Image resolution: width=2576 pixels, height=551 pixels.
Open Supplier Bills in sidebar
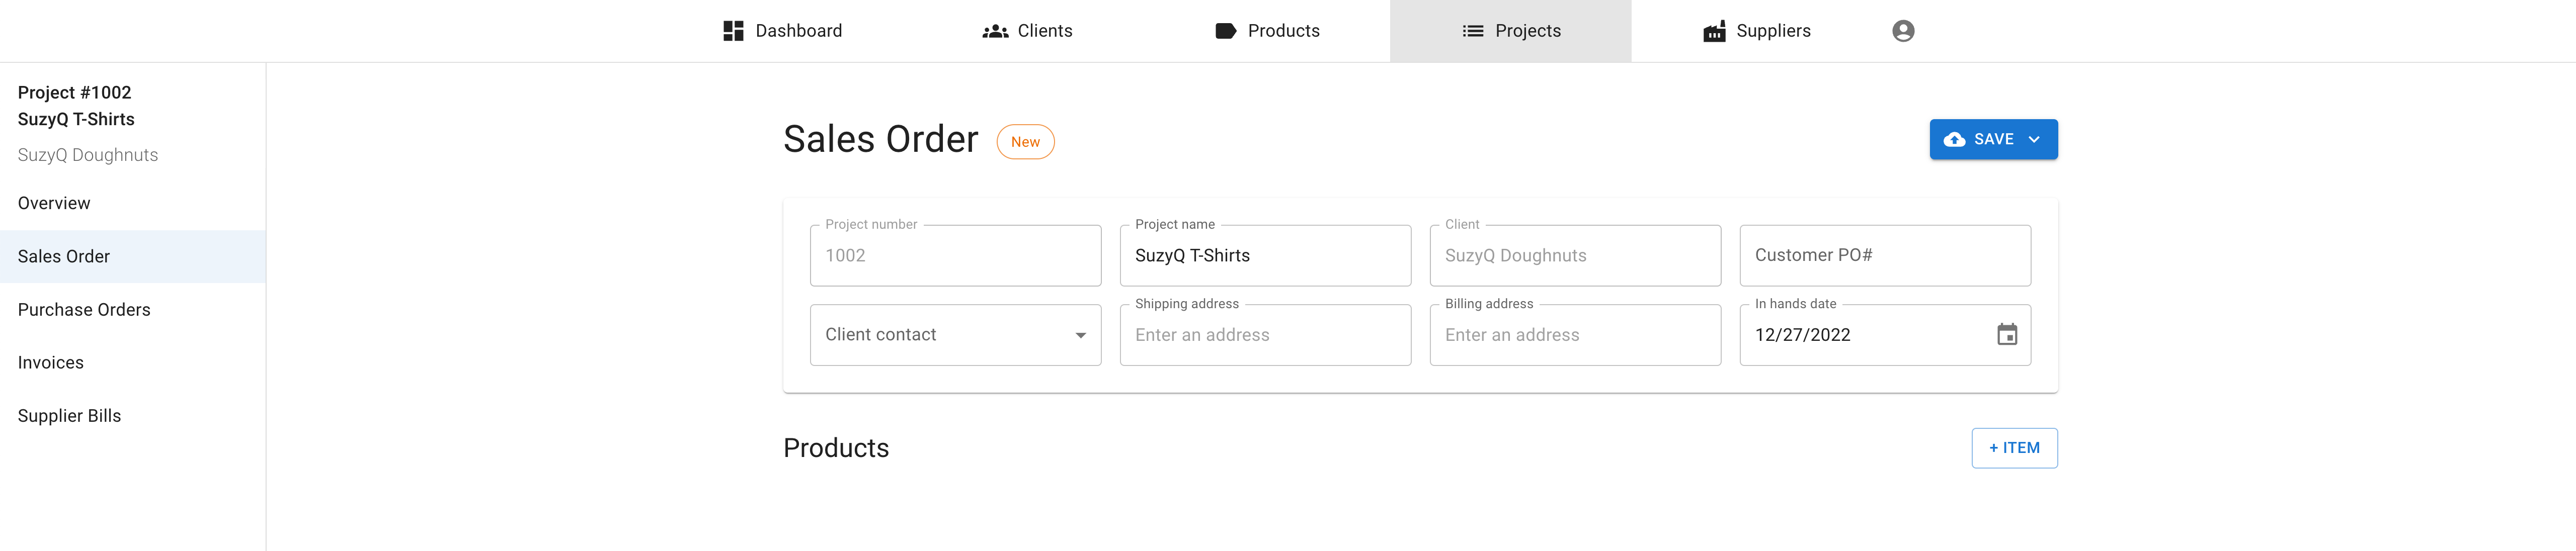pyautogui.click(x=69, y=416)
